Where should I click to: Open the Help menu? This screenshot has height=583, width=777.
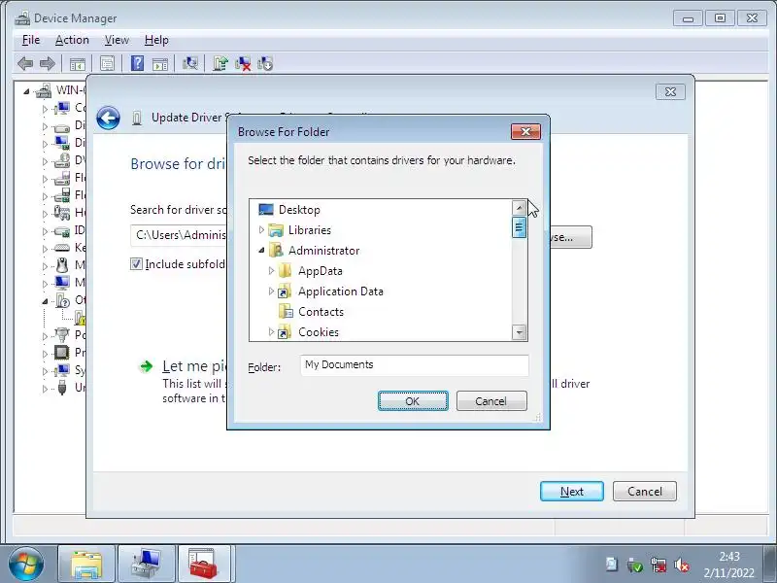coord(156,40)
